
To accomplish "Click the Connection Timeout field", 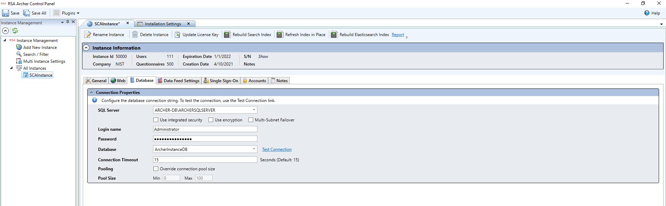I will (x=205, y=160).
